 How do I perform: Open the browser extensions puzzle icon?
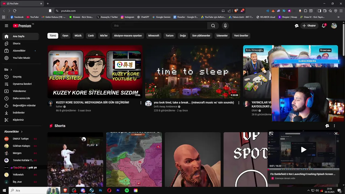click(x=305, y=11)
